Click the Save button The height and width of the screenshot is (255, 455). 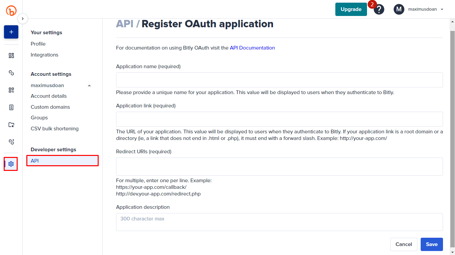point(431,244)
